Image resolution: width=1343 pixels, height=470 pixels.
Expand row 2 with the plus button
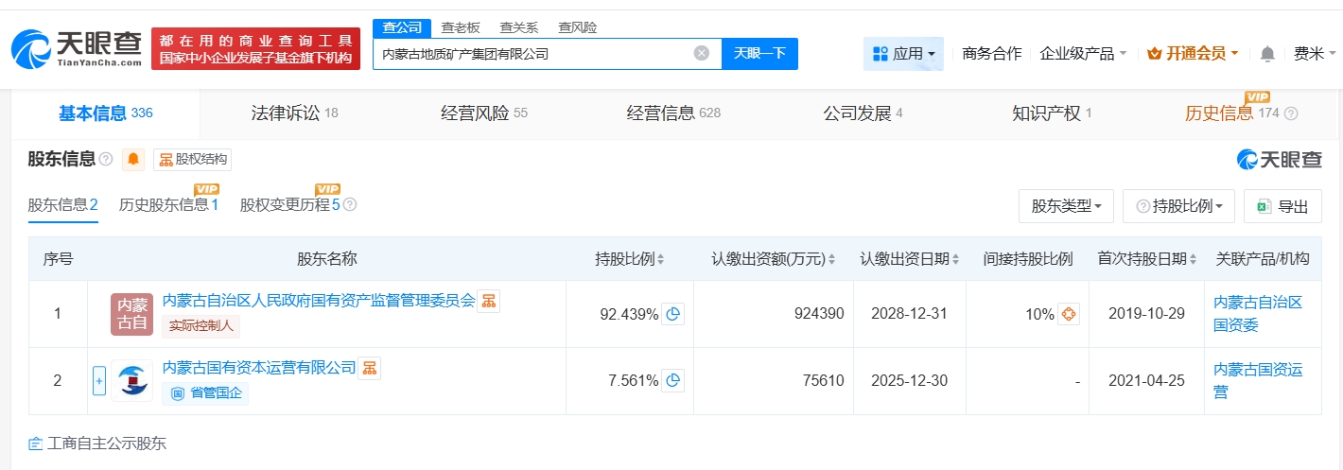pyautogui.click(x=99, y=381)
